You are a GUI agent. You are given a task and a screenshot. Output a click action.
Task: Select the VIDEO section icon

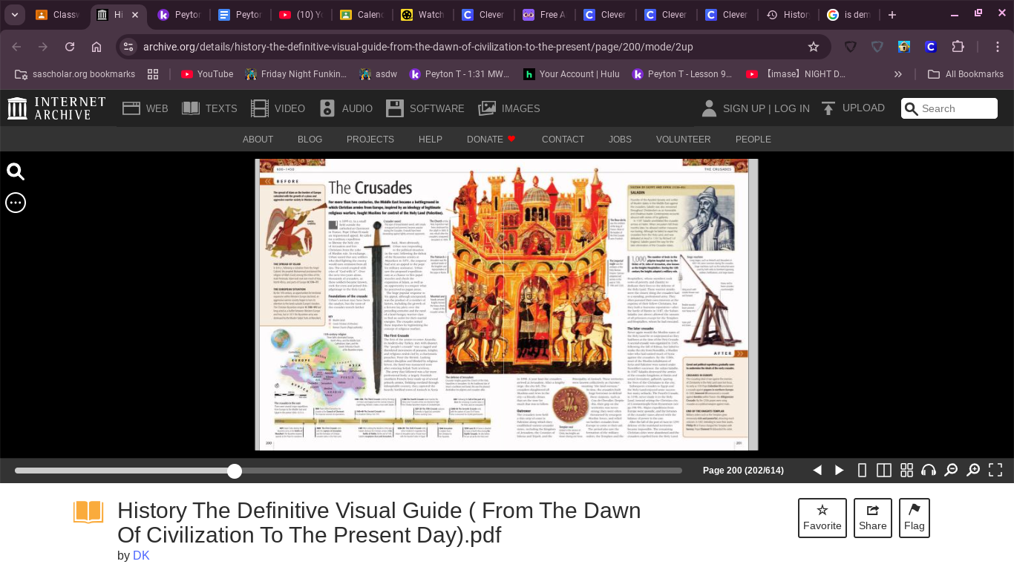(260, 108)
